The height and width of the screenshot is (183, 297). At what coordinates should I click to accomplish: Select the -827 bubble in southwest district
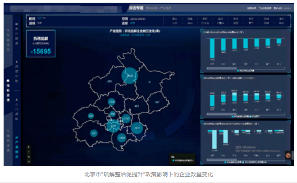[94, 133]
